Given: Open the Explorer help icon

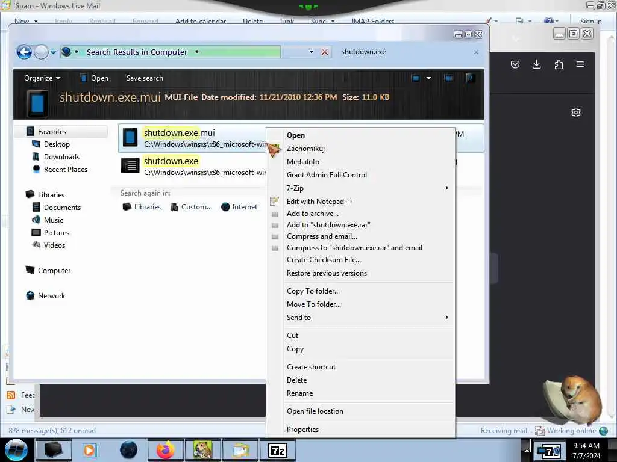Looking at the screenshot, I should point(469,78).
